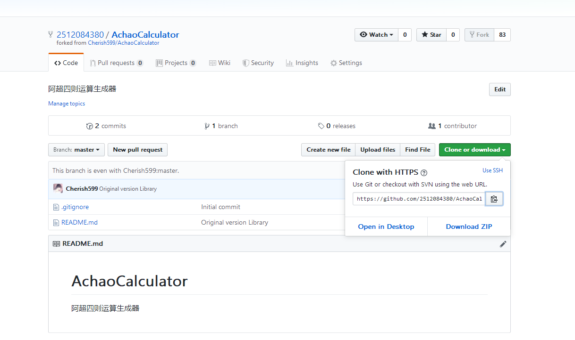Click the .gitignore file icon

click(56, 207)
